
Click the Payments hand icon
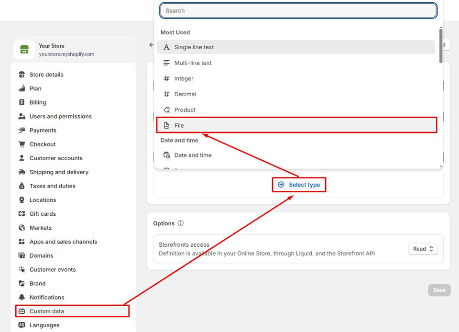tap(22, 130)
